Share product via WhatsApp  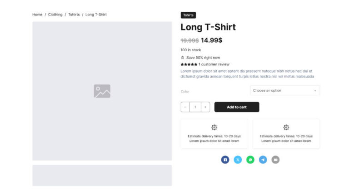(x=250, y=160)
